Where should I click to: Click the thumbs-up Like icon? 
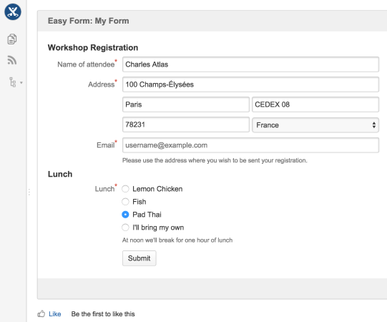(41, 313)
